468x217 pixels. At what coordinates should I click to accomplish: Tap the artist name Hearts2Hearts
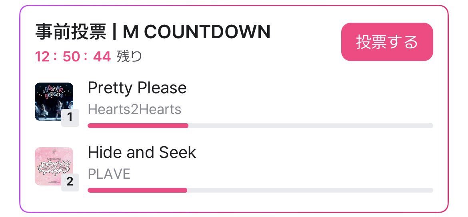134,109
